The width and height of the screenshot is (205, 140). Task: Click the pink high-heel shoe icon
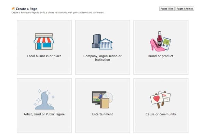(156, 45)
